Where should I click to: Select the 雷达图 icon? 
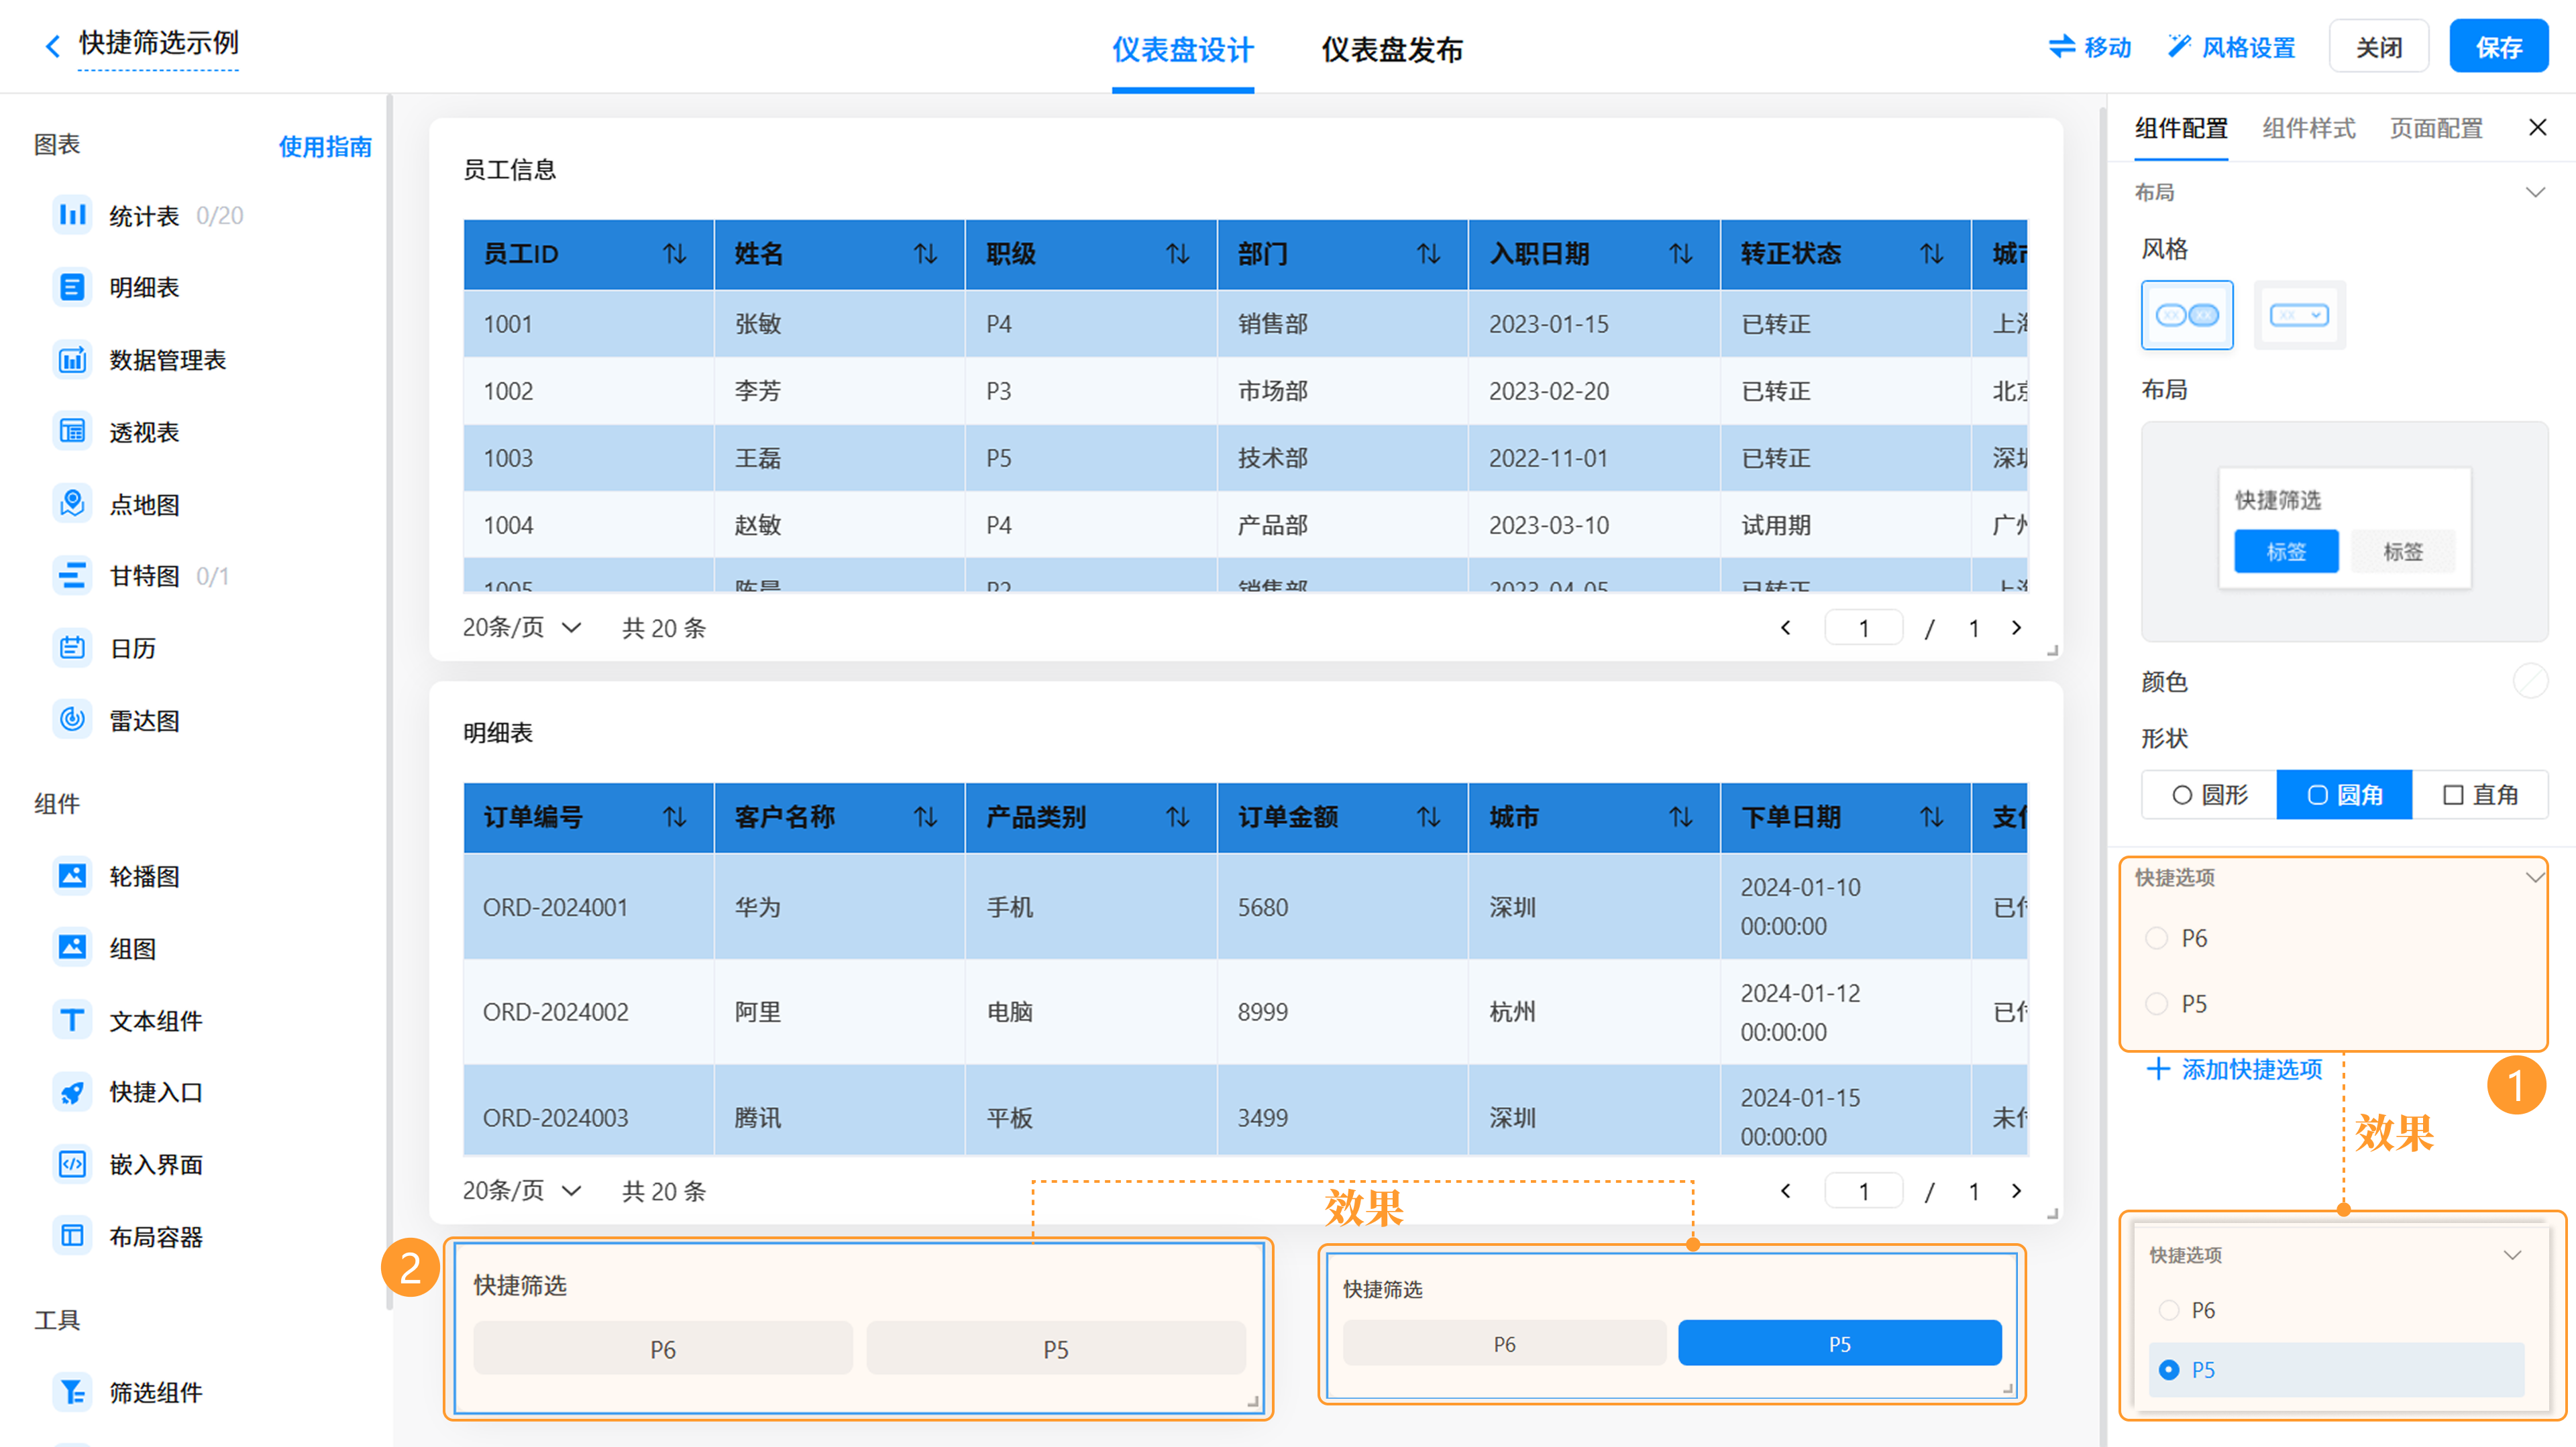(x=72, y=719)
